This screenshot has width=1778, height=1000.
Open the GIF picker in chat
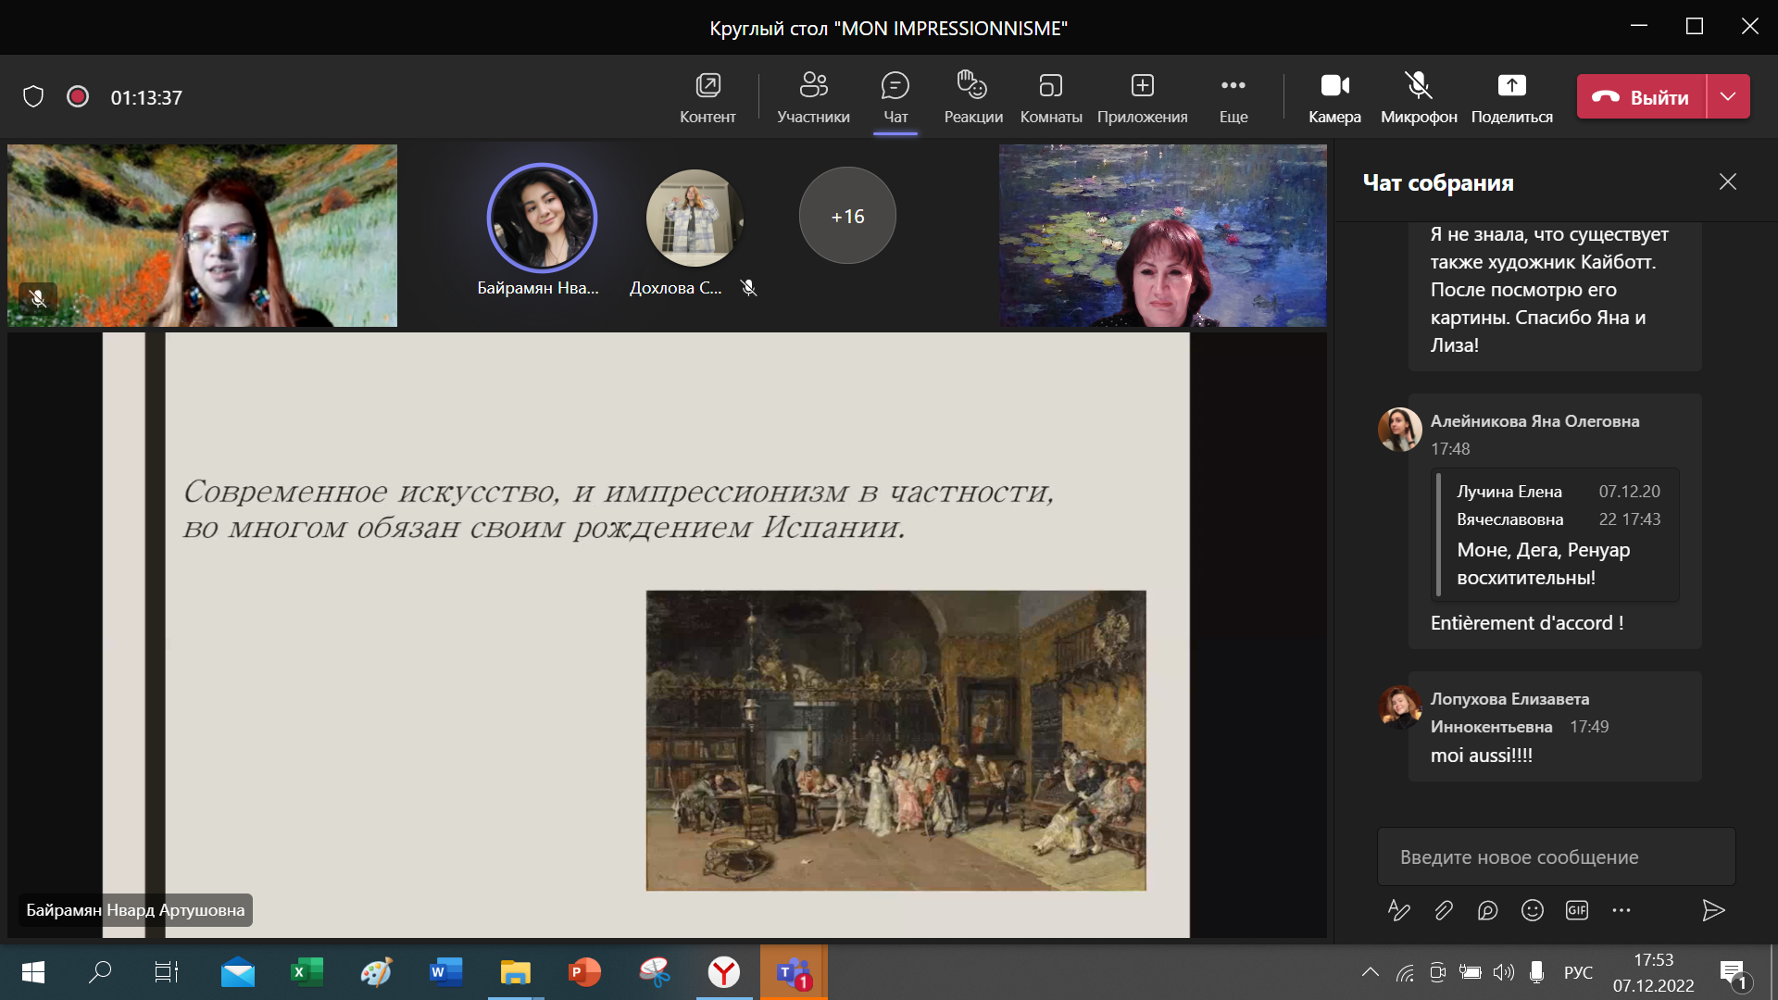1576,910
